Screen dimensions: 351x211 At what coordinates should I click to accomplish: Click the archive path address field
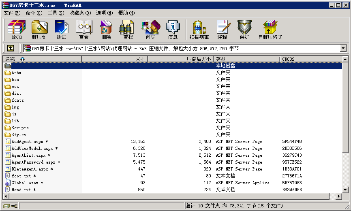pyautogui.click(x=182, y=48)
